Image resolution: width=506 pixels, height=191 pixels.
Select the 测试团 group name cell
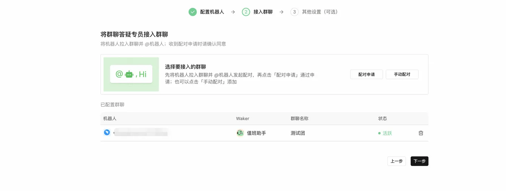click(298, 133)
